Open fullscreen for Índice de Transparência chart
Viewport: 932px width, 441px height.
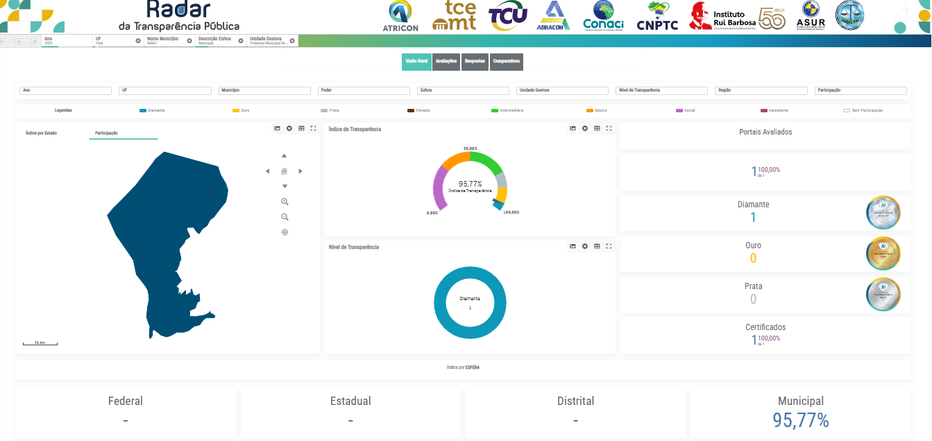[x=609, y=128]
